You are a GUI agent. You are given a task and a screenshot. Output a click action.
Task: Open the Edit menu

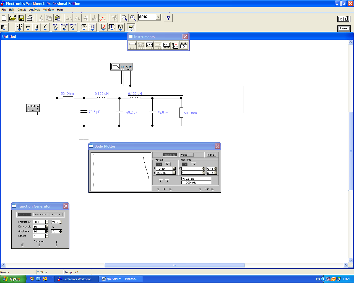(x=12, y=10)
